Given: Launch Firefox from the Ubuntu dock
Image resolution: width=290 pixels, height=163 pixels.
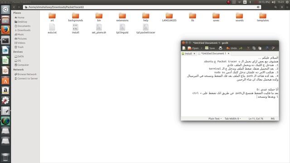Looking at the screenshot, I should 5,30.
